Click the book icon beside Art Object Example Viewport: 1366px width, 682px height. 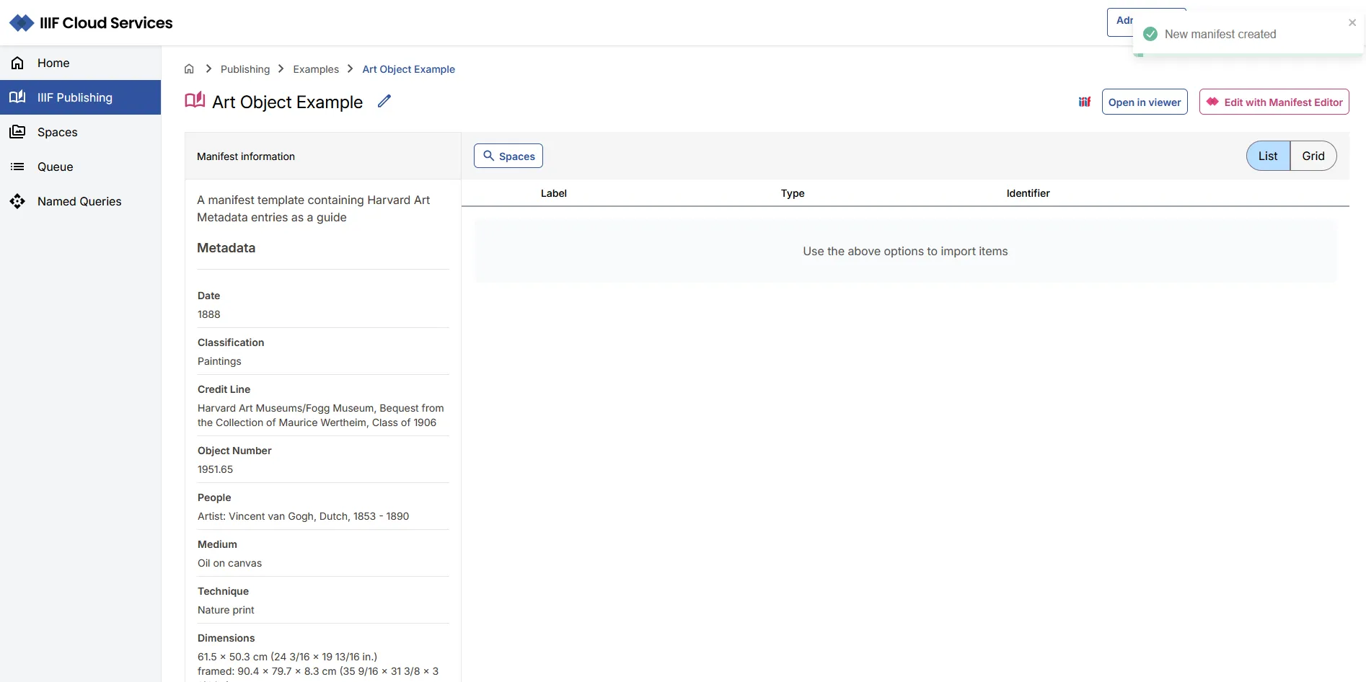point(194,100)
